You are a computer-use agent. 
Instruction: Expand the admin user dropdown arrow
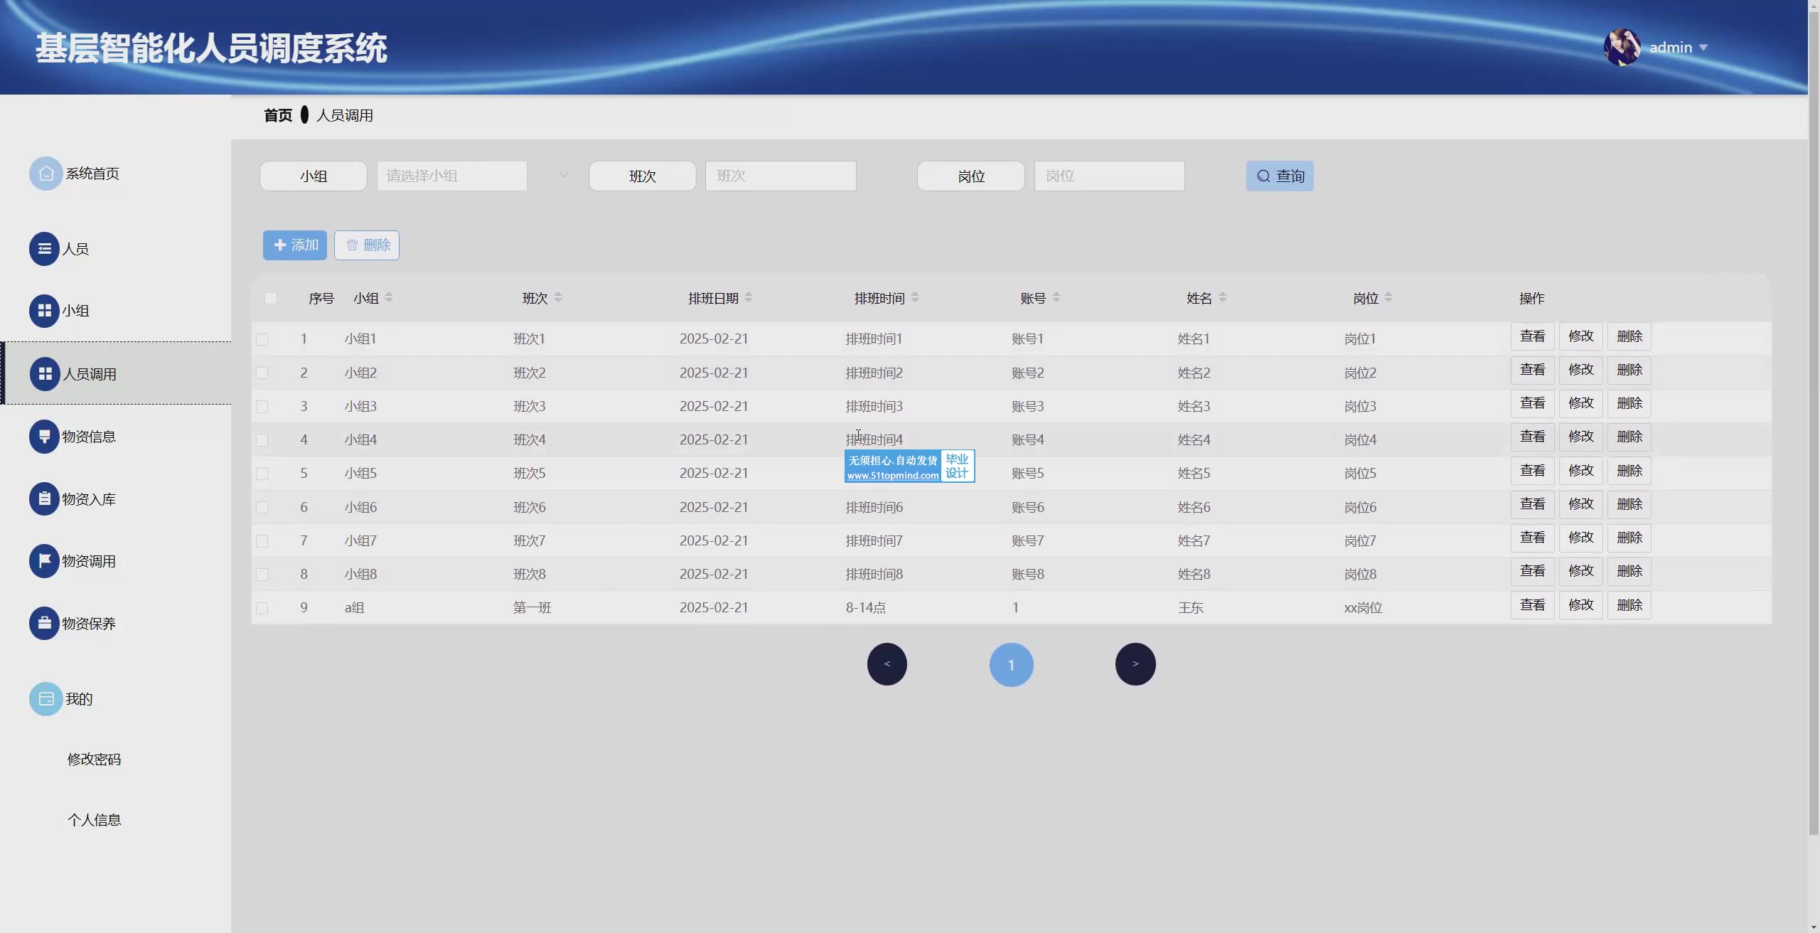tap(1703, 48)
